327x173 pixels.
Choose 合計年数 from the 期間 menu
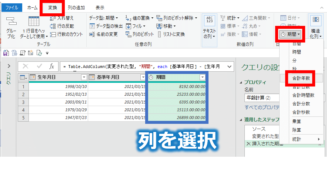coord(301,78)
